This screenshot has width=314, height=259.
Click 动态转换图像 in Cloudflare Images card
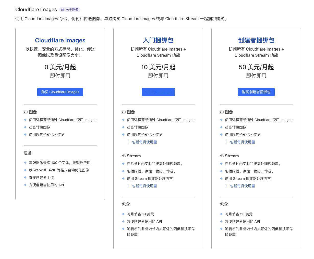40,127
